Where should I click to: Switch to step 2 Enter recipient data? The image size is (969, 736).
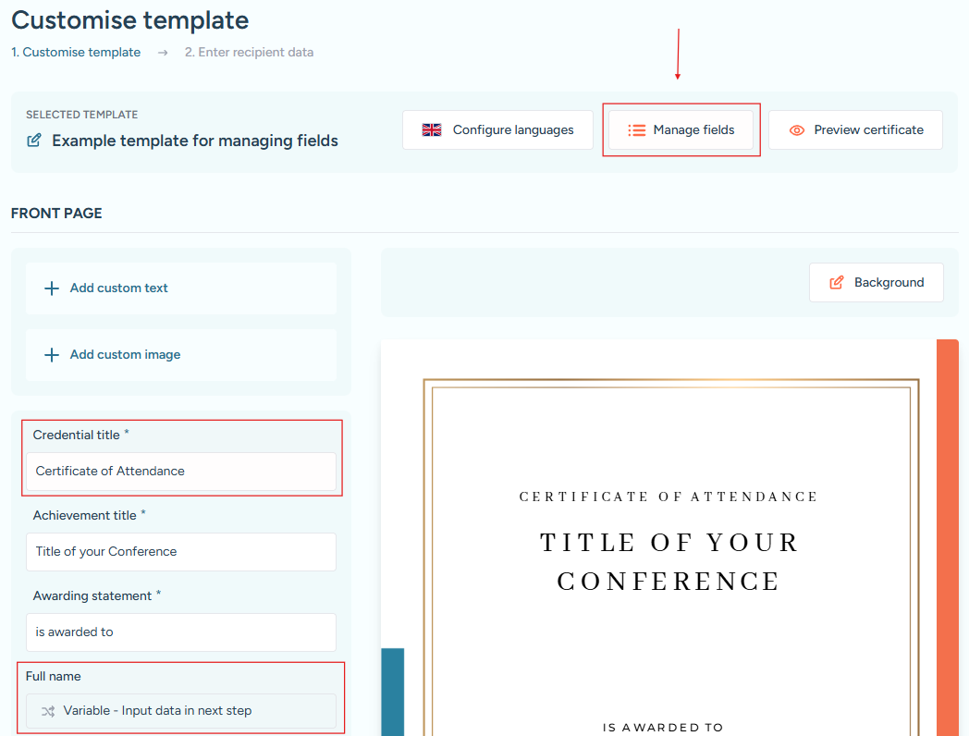pyautogui.click(x=249, y=53)
